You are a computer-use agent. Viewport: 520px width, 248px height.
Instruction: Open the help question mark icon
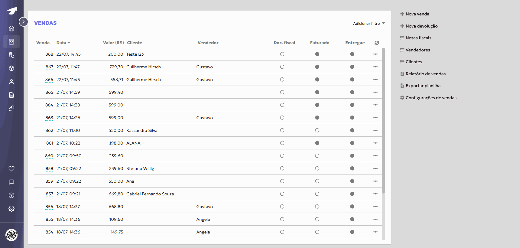click(x=11, y=195)
